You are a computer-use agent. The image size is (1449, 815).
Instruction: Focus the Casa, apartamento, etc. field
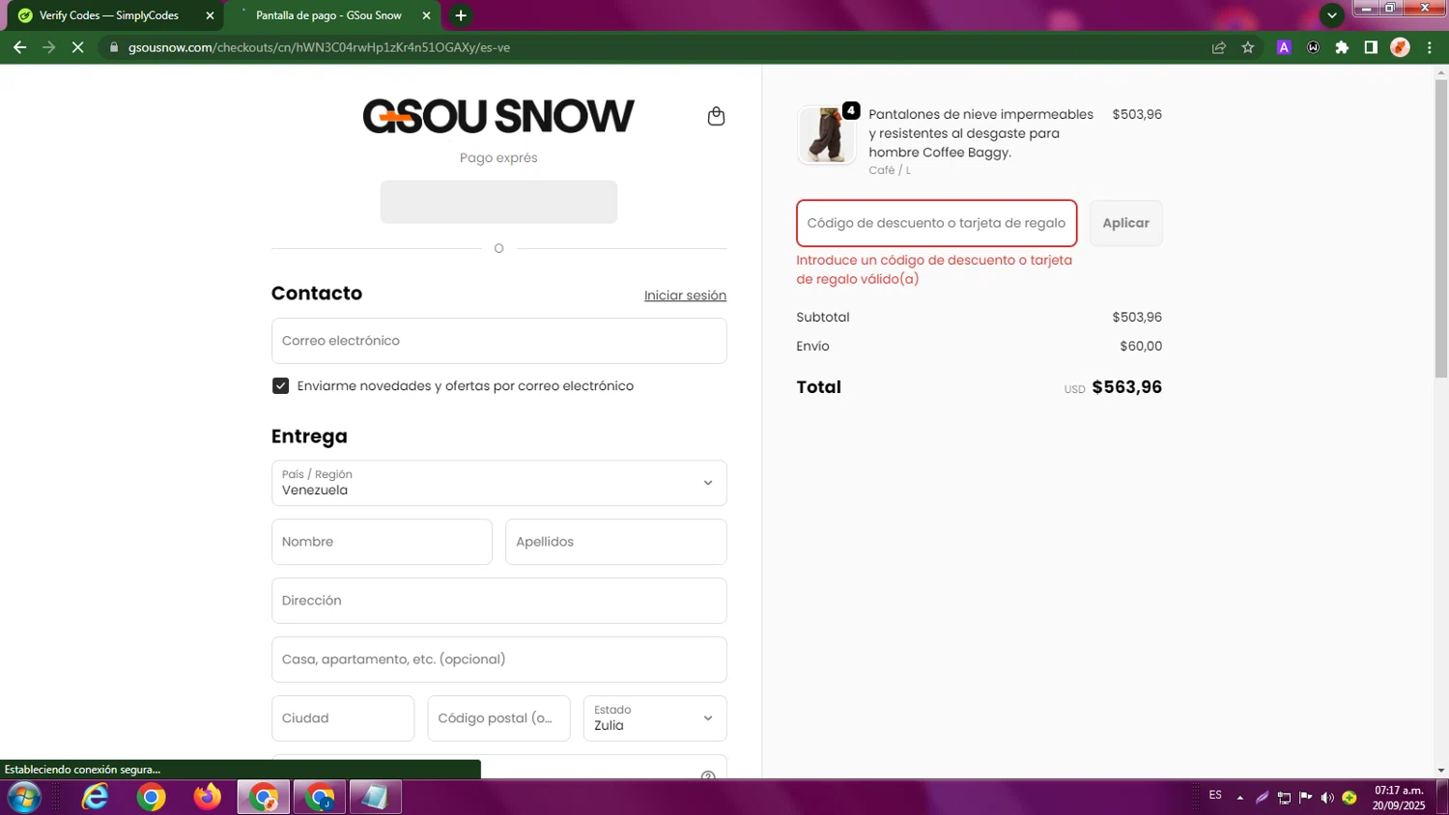pos(498,660)
